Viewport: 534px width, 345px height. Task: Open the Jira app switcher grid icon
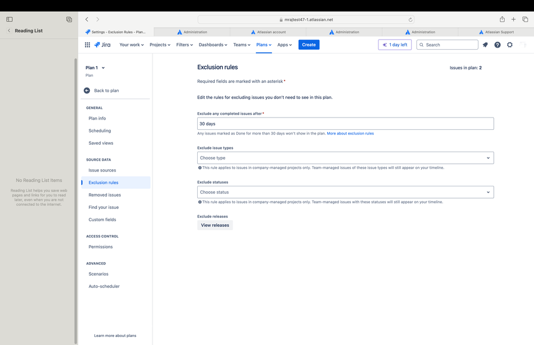point(87,44)
